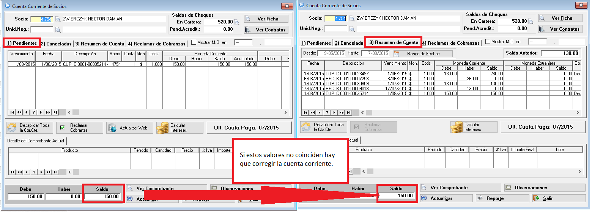The width and height of the screenshot is (592, 212).
Task: Click the Actualizar Web globe button
Action: 129,128
